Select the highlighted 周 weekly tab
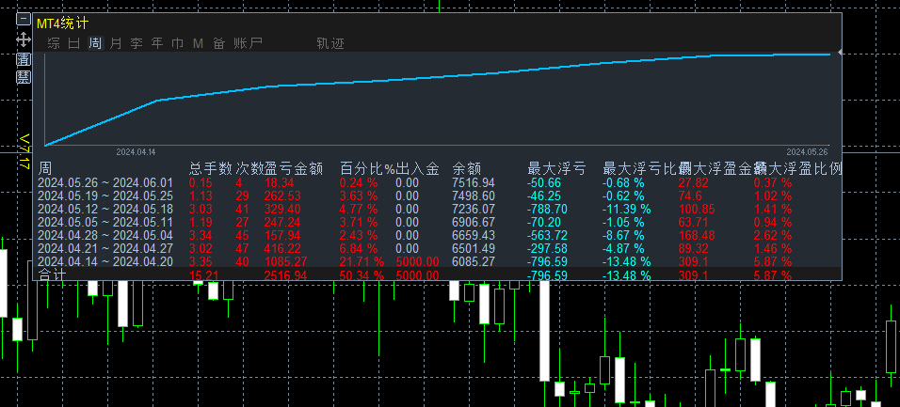Viewport: 900px width, 407px height. tap(95, 43)
